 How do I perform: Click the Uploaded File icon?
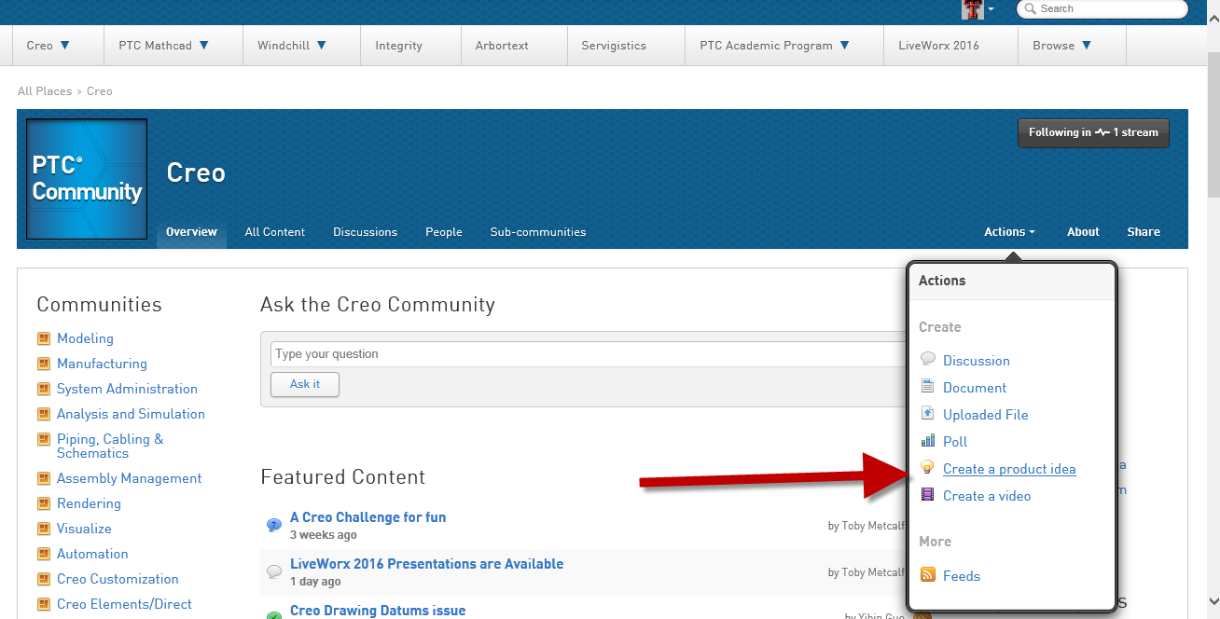tap(927, 413)
